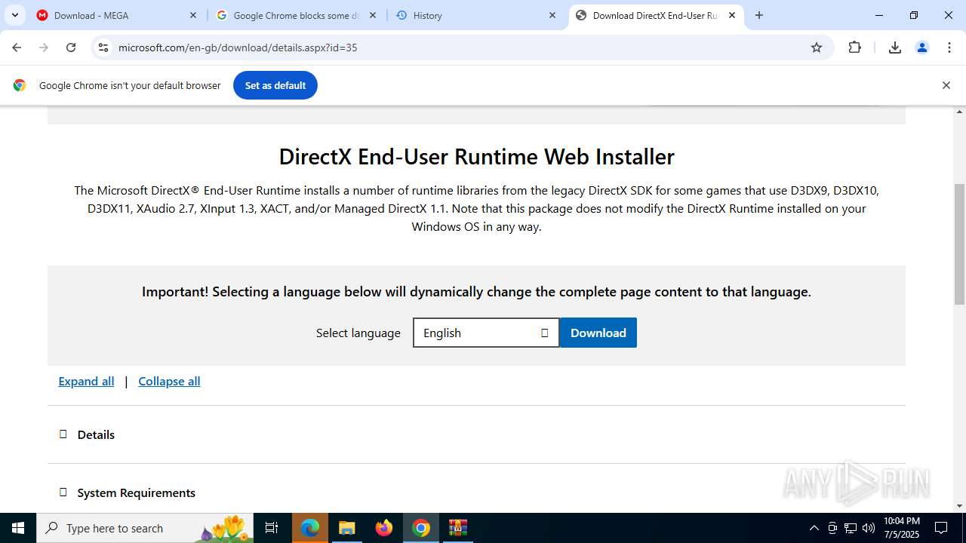
Task: Show hidden system tray icons
Action: point(814,528)
